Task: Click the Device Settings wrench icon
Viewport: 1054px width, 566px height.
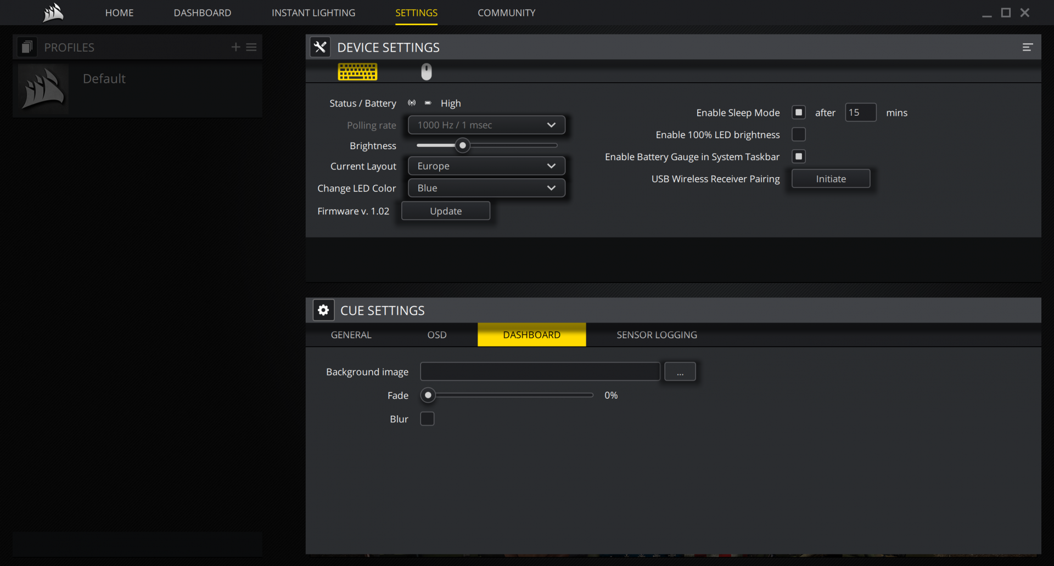Action: [320, 47]
